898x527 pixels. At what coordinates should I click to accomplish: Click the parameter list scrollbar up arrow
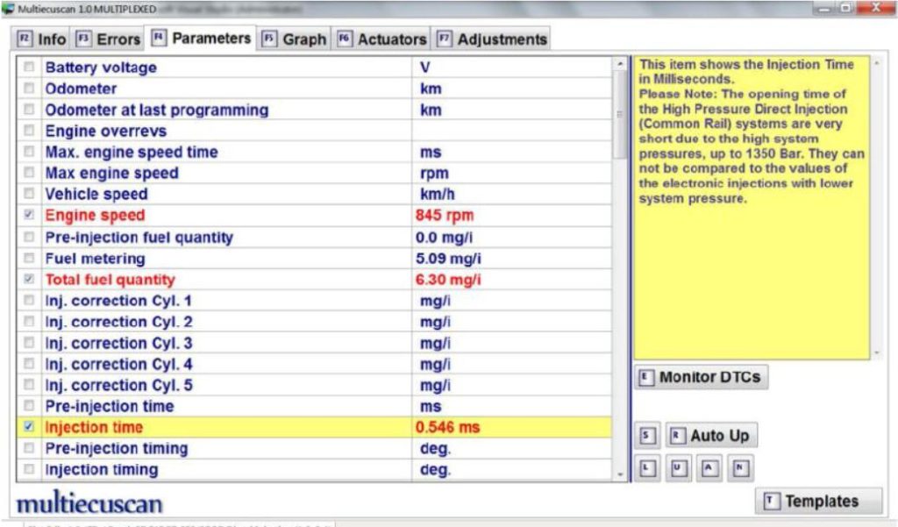click(x=618, y=63)
